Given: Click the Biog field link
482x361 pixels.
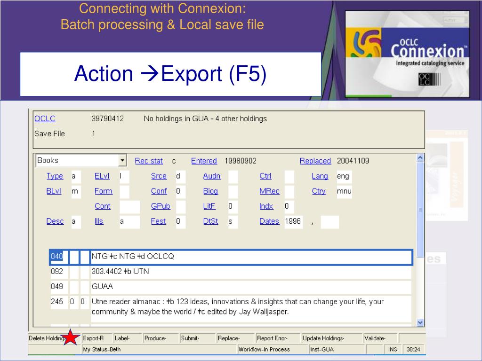Looking at the screenshot, I should click(210, 191).
